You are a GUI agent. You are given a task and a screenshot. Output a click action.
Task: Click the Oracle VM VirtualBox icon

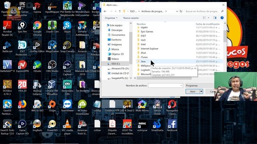click(52, 88)
